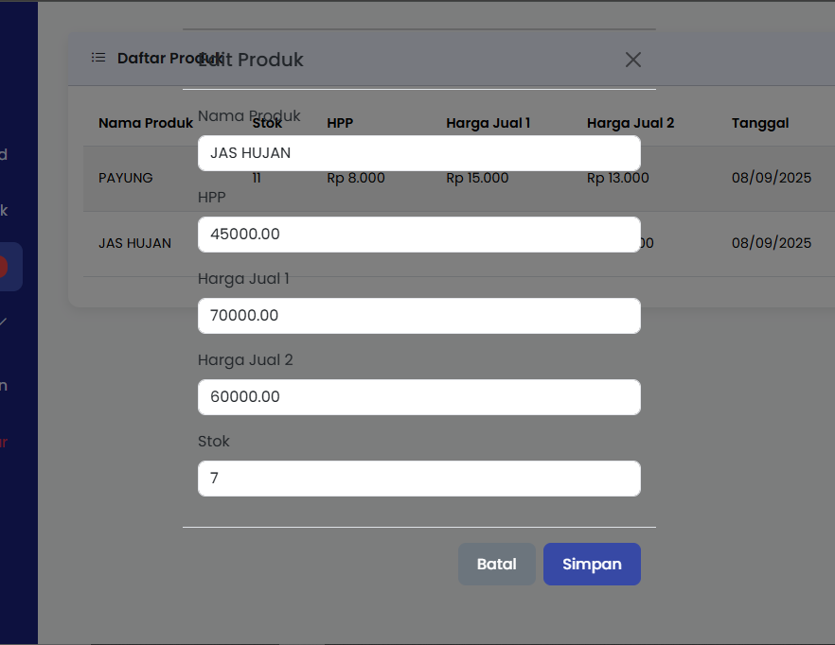This screenshot has height=645, width=835.
Task: Select the PAYUNG product row
Action: [x=126, y=178]
